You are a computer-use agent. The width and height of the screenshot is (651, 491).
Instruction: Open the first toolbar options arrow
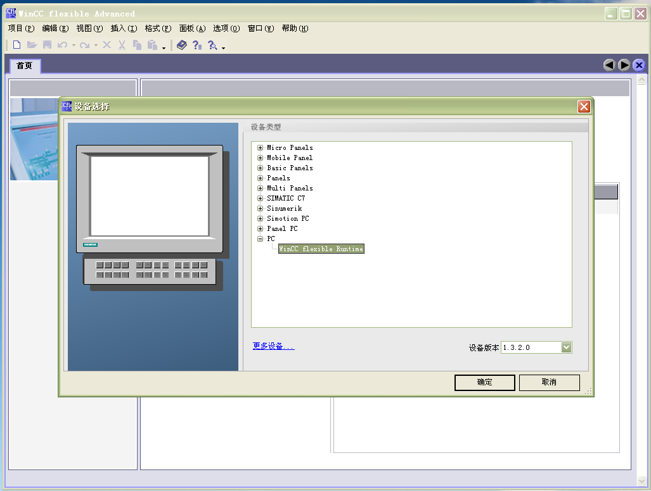tap(164, 48)
